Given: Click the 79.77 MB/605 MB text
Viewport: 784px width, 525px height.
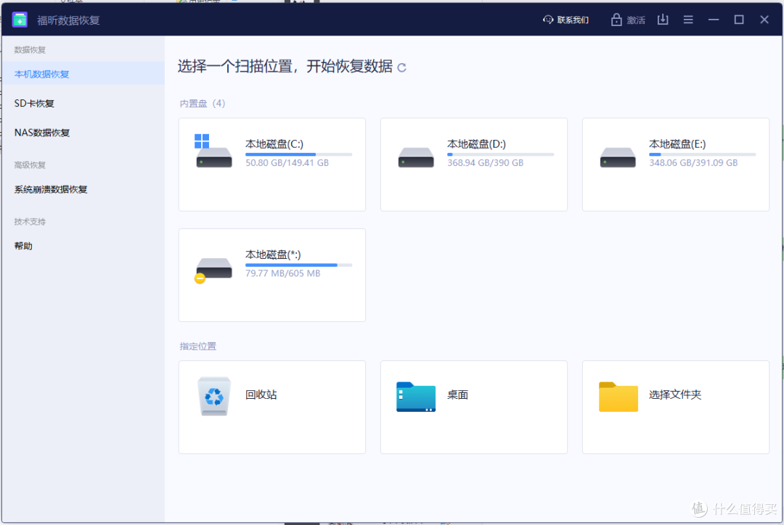Looking at the screenshot, I should click(282, 273).
